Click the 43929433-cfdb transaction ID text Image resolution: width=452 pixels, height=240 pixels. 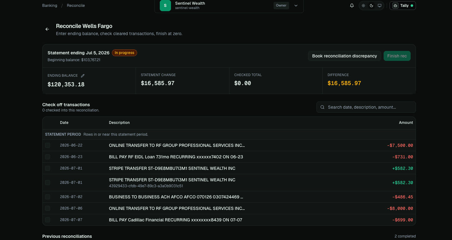click(146, 186)
